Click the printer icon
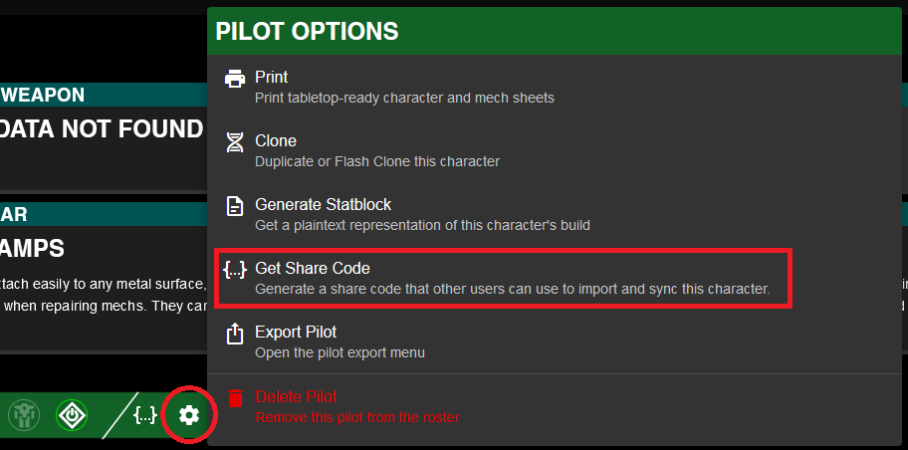The image size is (908, 450). 235,78
